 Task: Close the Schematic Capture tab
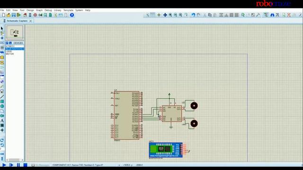tap(30, 21)
